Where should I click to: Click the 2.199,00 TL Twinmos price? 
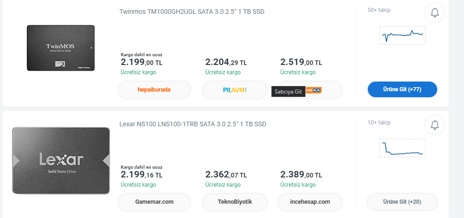tap(142, 62)
